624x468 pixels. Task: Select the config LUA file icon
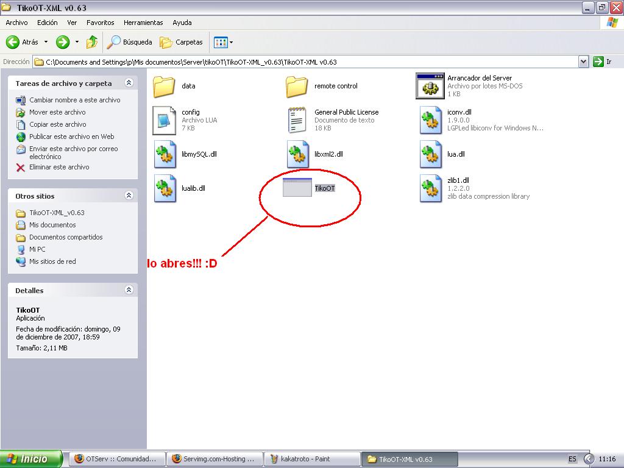click(x=165, y=120)
